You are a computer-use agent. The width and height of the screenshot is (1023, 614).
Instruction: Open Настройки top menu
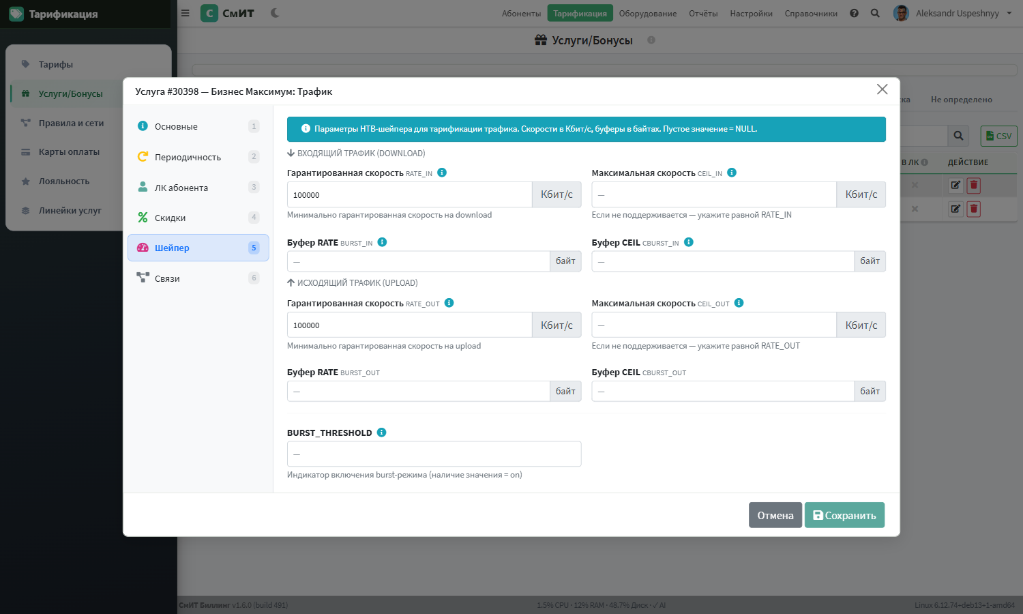(752, 14)
